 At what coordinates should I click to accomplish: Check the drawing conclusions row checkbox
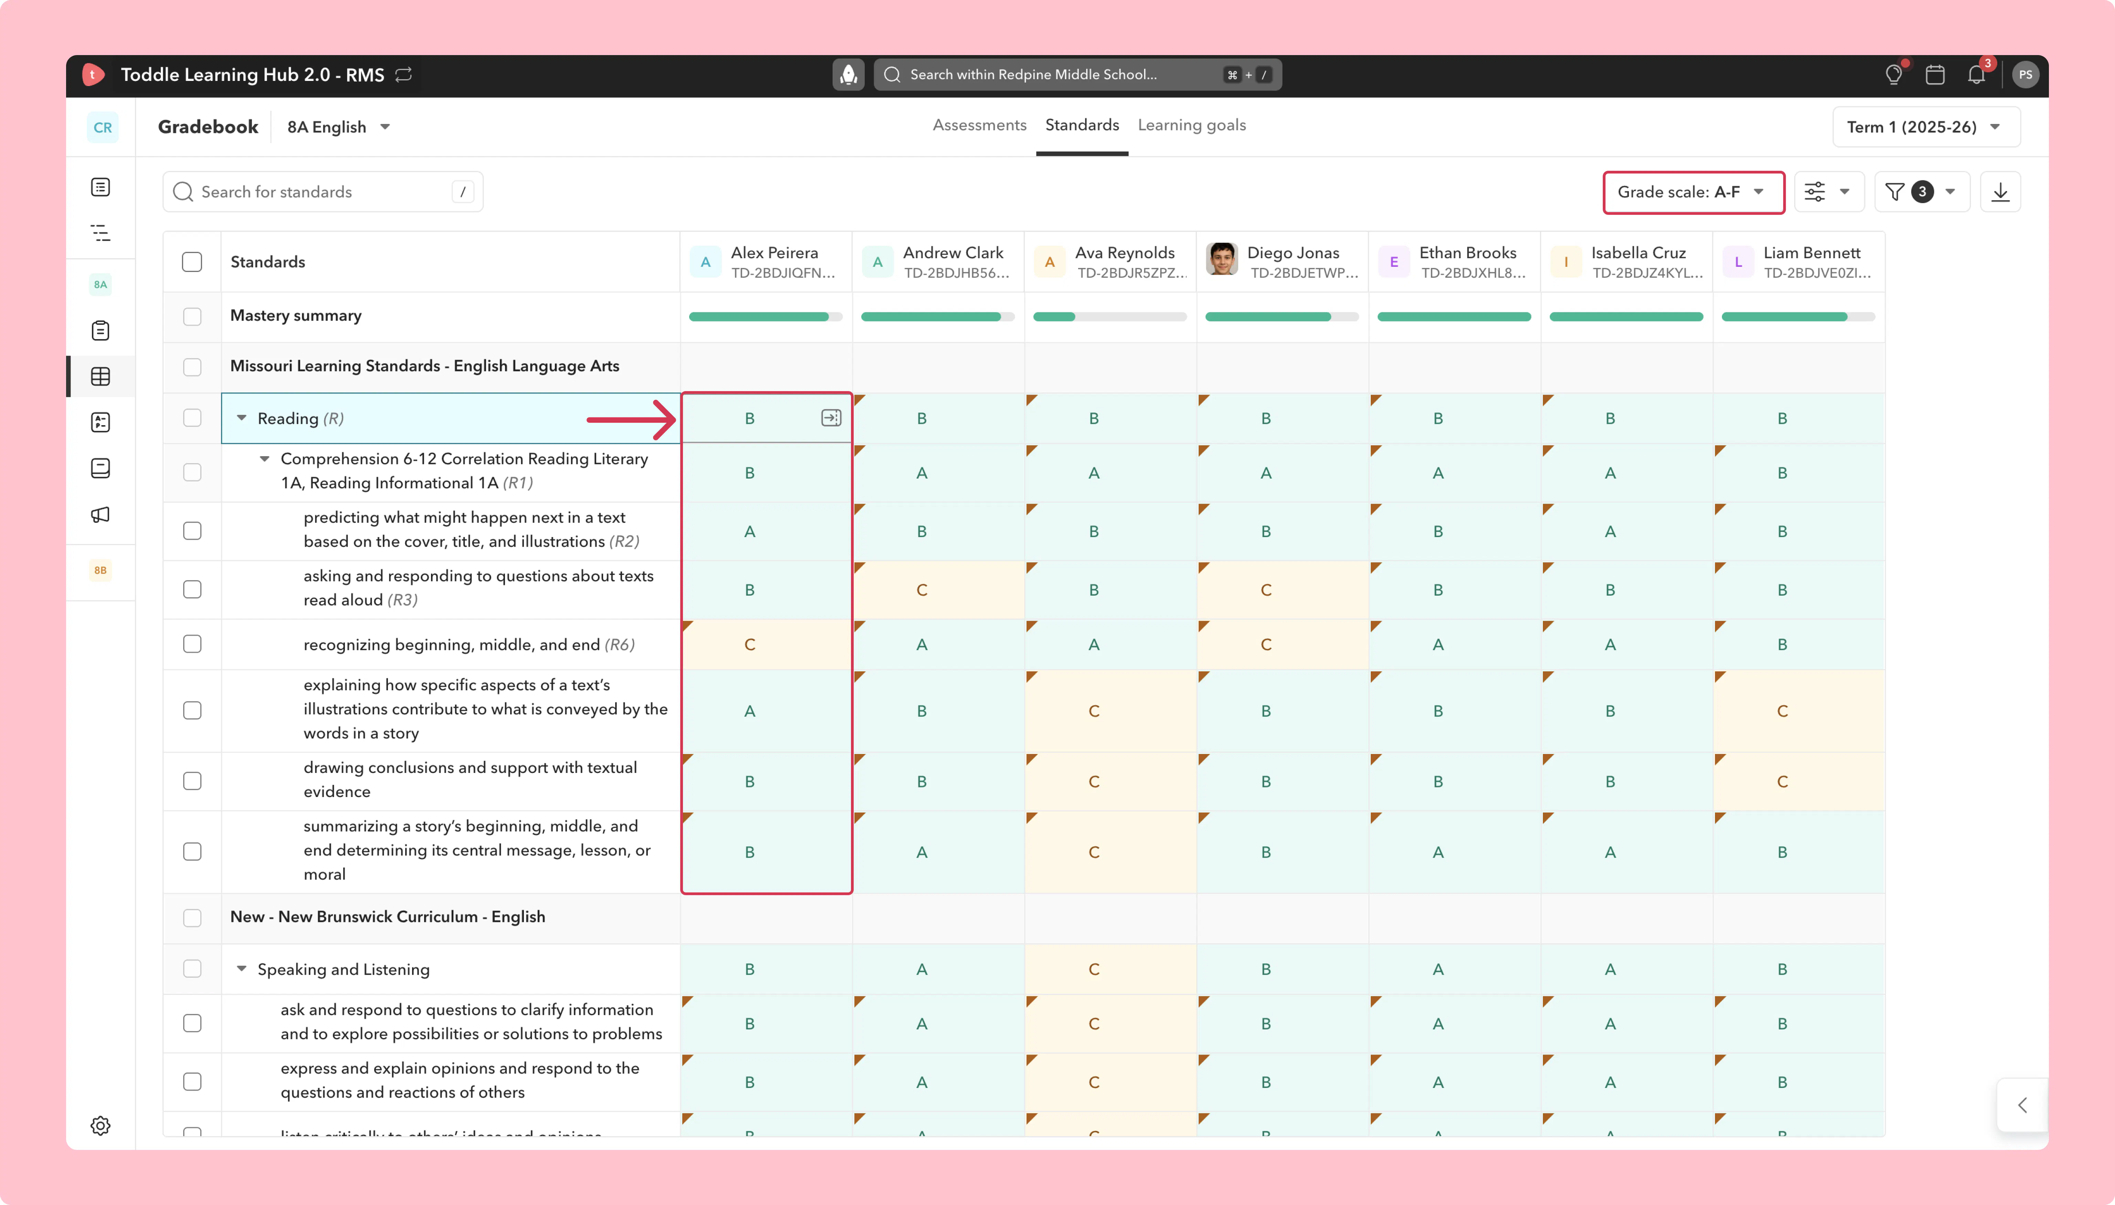pos(192,780)
